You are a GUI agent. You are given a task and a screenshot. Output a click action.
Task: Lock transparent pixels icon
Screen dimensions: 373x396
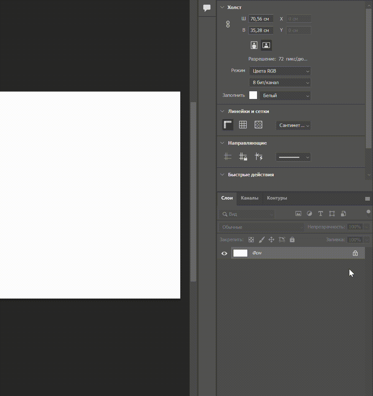[251, 240]
